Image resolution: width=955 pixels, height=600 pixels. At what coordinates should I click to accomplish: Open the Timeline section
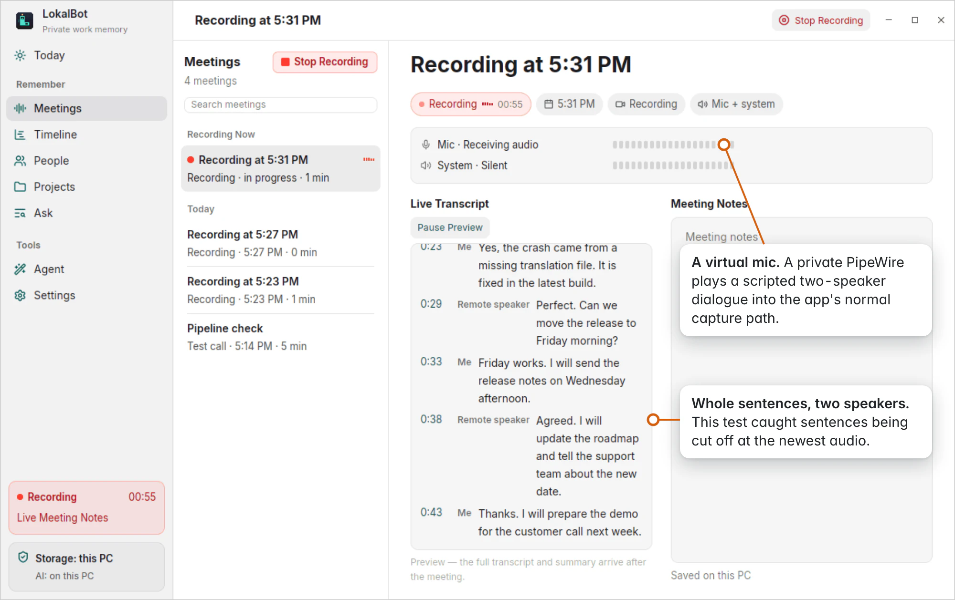click(x=86, y=134)
